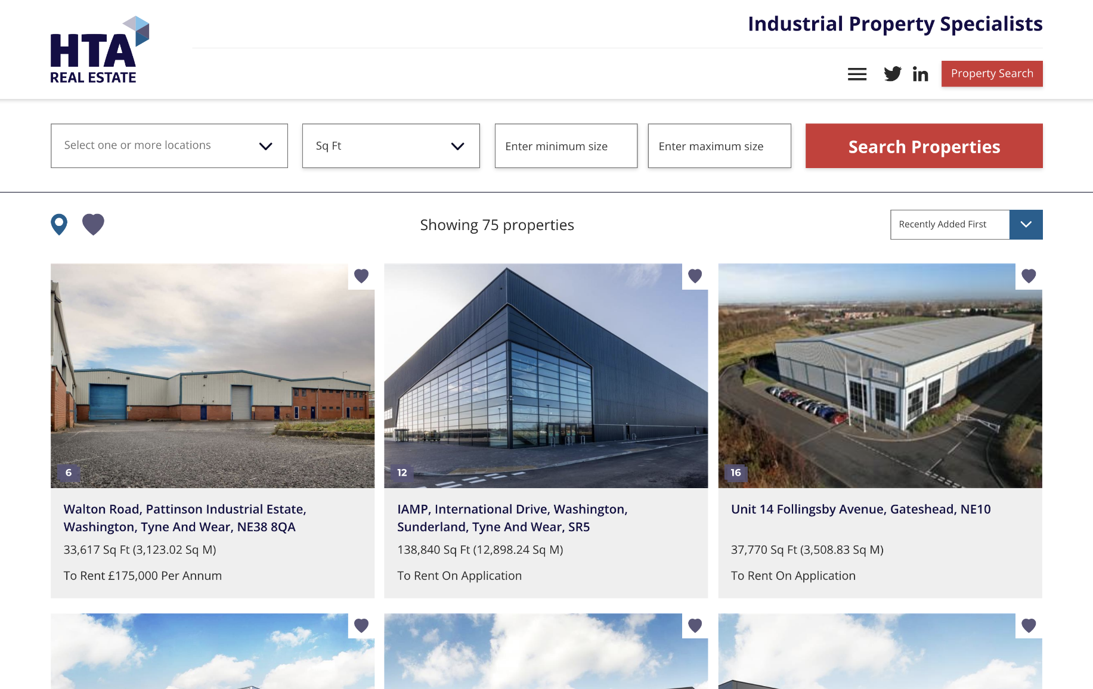View the Walton Road warehouse photo
This screenshot has height=689, width=1093.
click(x=212, y=376)
